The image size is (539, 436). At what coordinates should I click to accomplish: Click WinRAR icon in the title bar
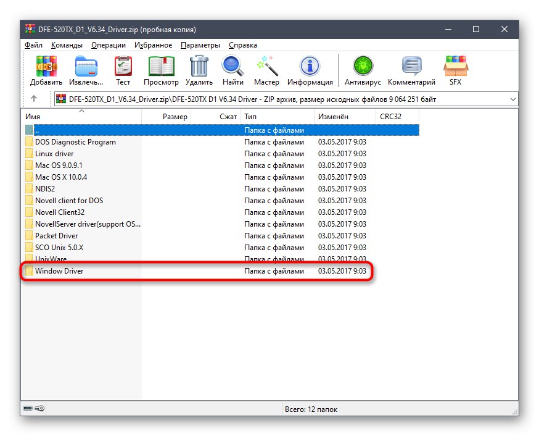30,29
